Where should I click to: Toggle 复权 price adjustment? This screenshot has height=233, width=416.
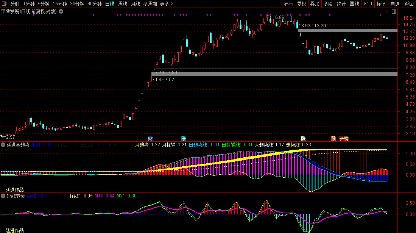point(301,4)
